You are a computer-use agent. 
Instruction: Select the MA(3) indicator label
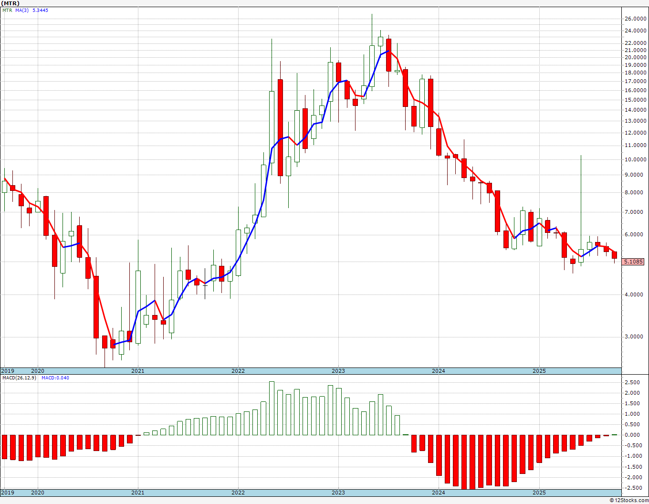click(x=22, y=10)
